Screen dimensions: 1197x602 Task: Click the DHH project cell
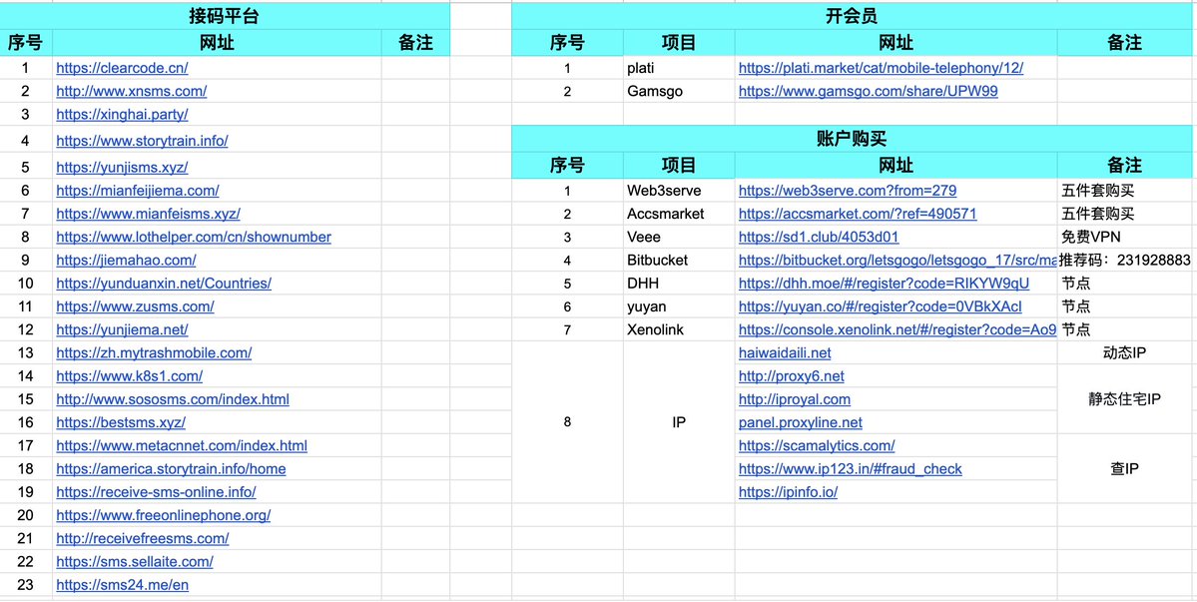coord(679,284)
